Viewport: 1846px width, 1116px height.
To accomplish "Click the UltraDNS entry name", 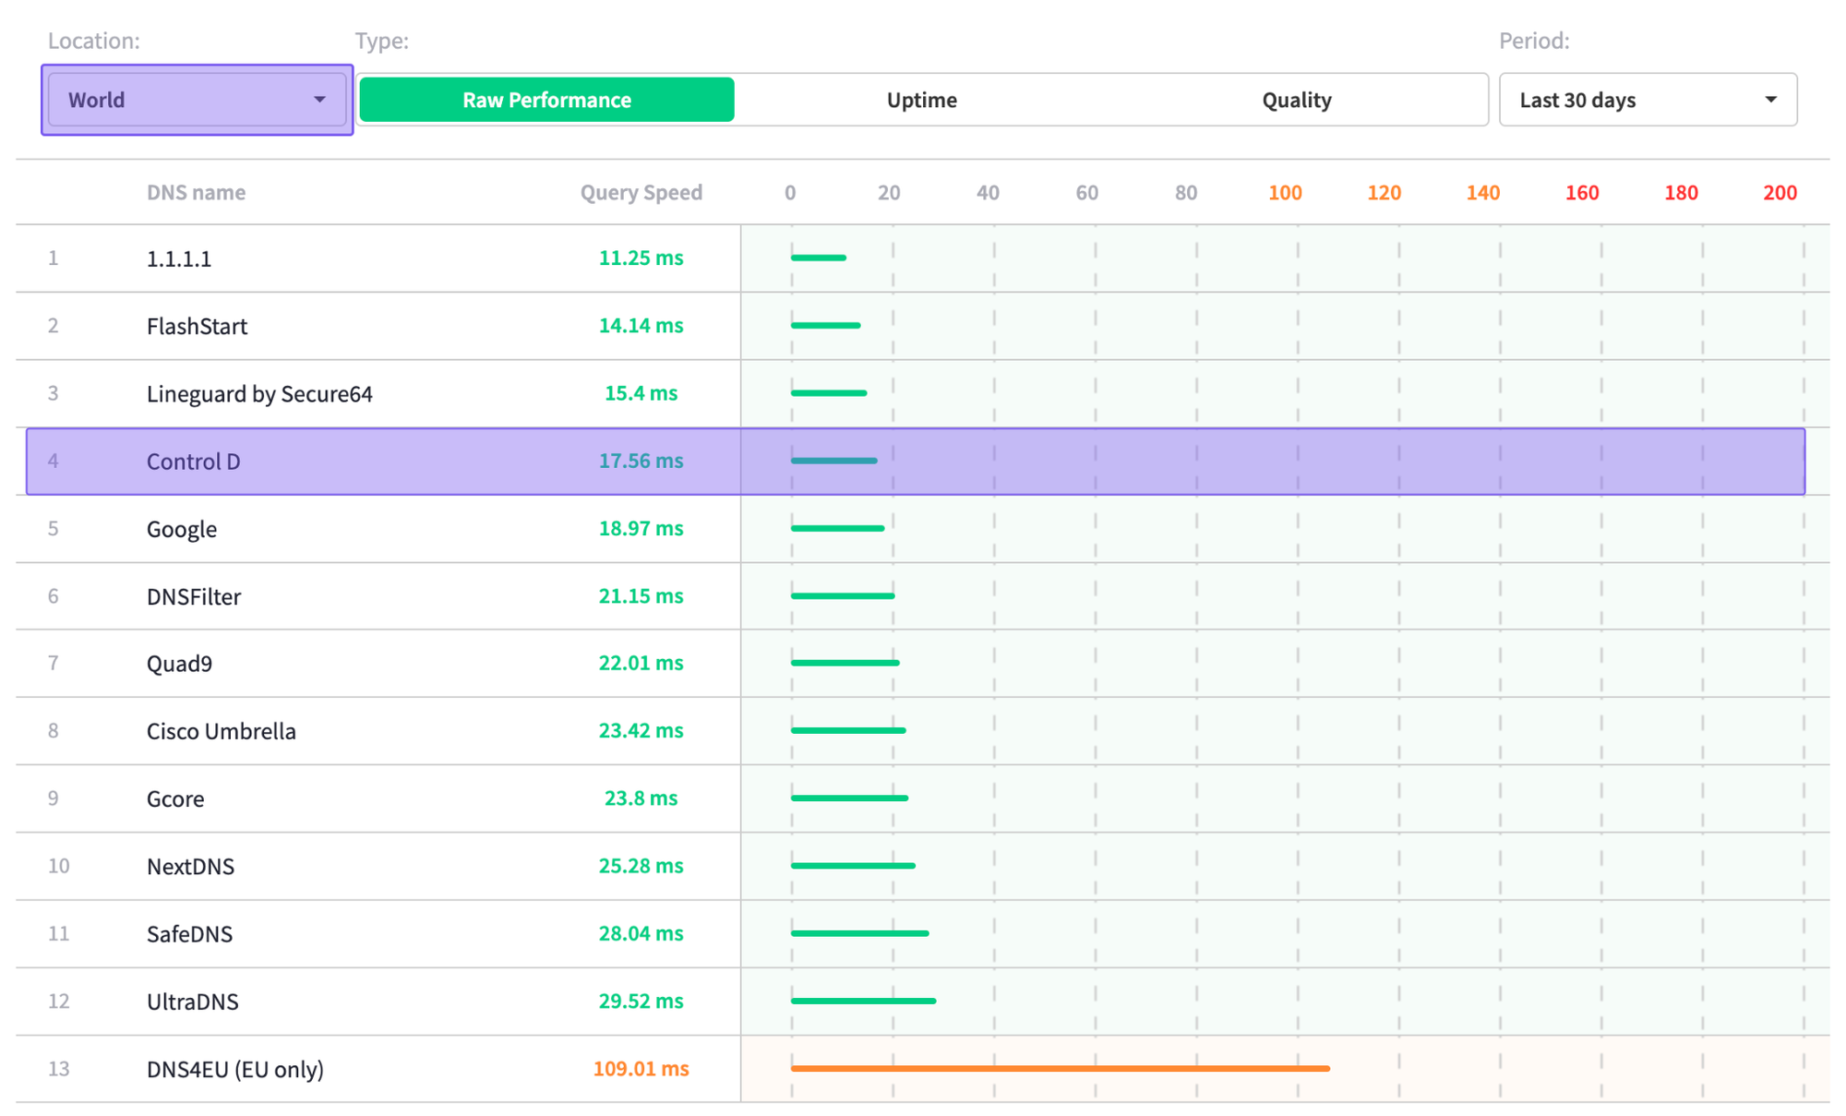I will (x=192, y=1002).
